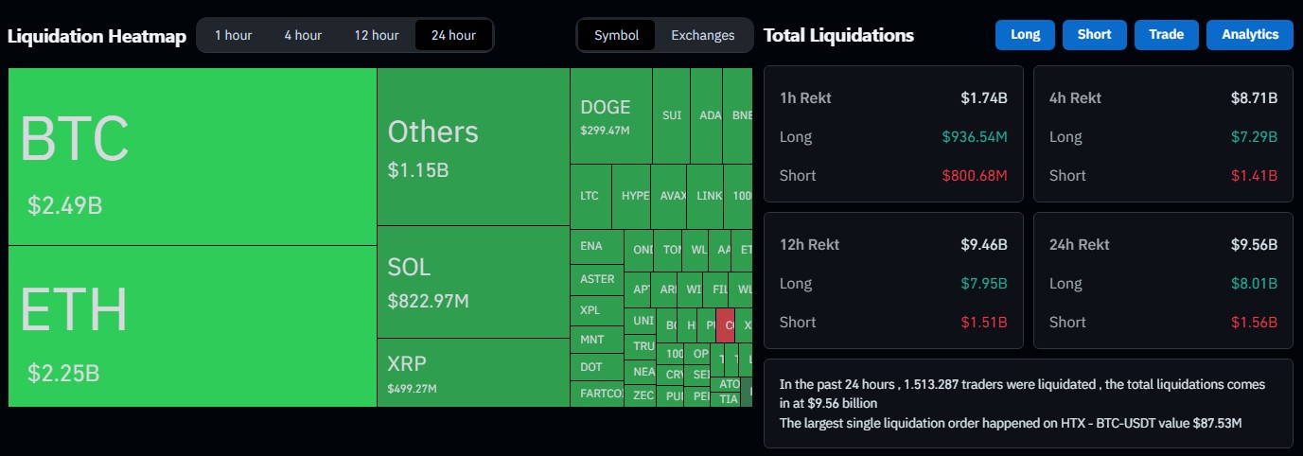Select the 1 hour timeframe tab
Viewport: 1303px width, 456px height.
pyautogui.click(x=233, y=36)
